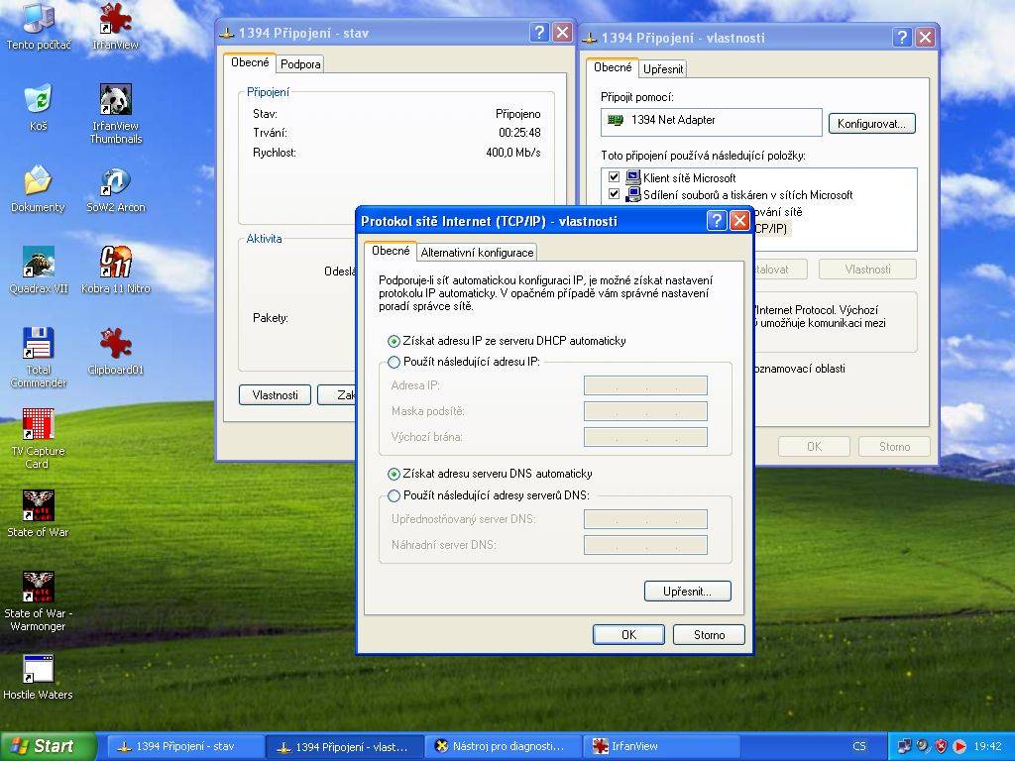
Task: Click the Výchozí brána input field
Action: (645, 437)
